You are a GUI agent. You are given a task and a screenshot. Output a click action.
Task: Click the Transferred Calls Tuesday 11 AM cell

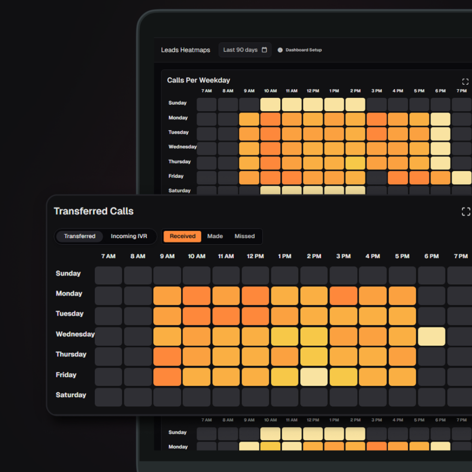[x=226, y=316]
